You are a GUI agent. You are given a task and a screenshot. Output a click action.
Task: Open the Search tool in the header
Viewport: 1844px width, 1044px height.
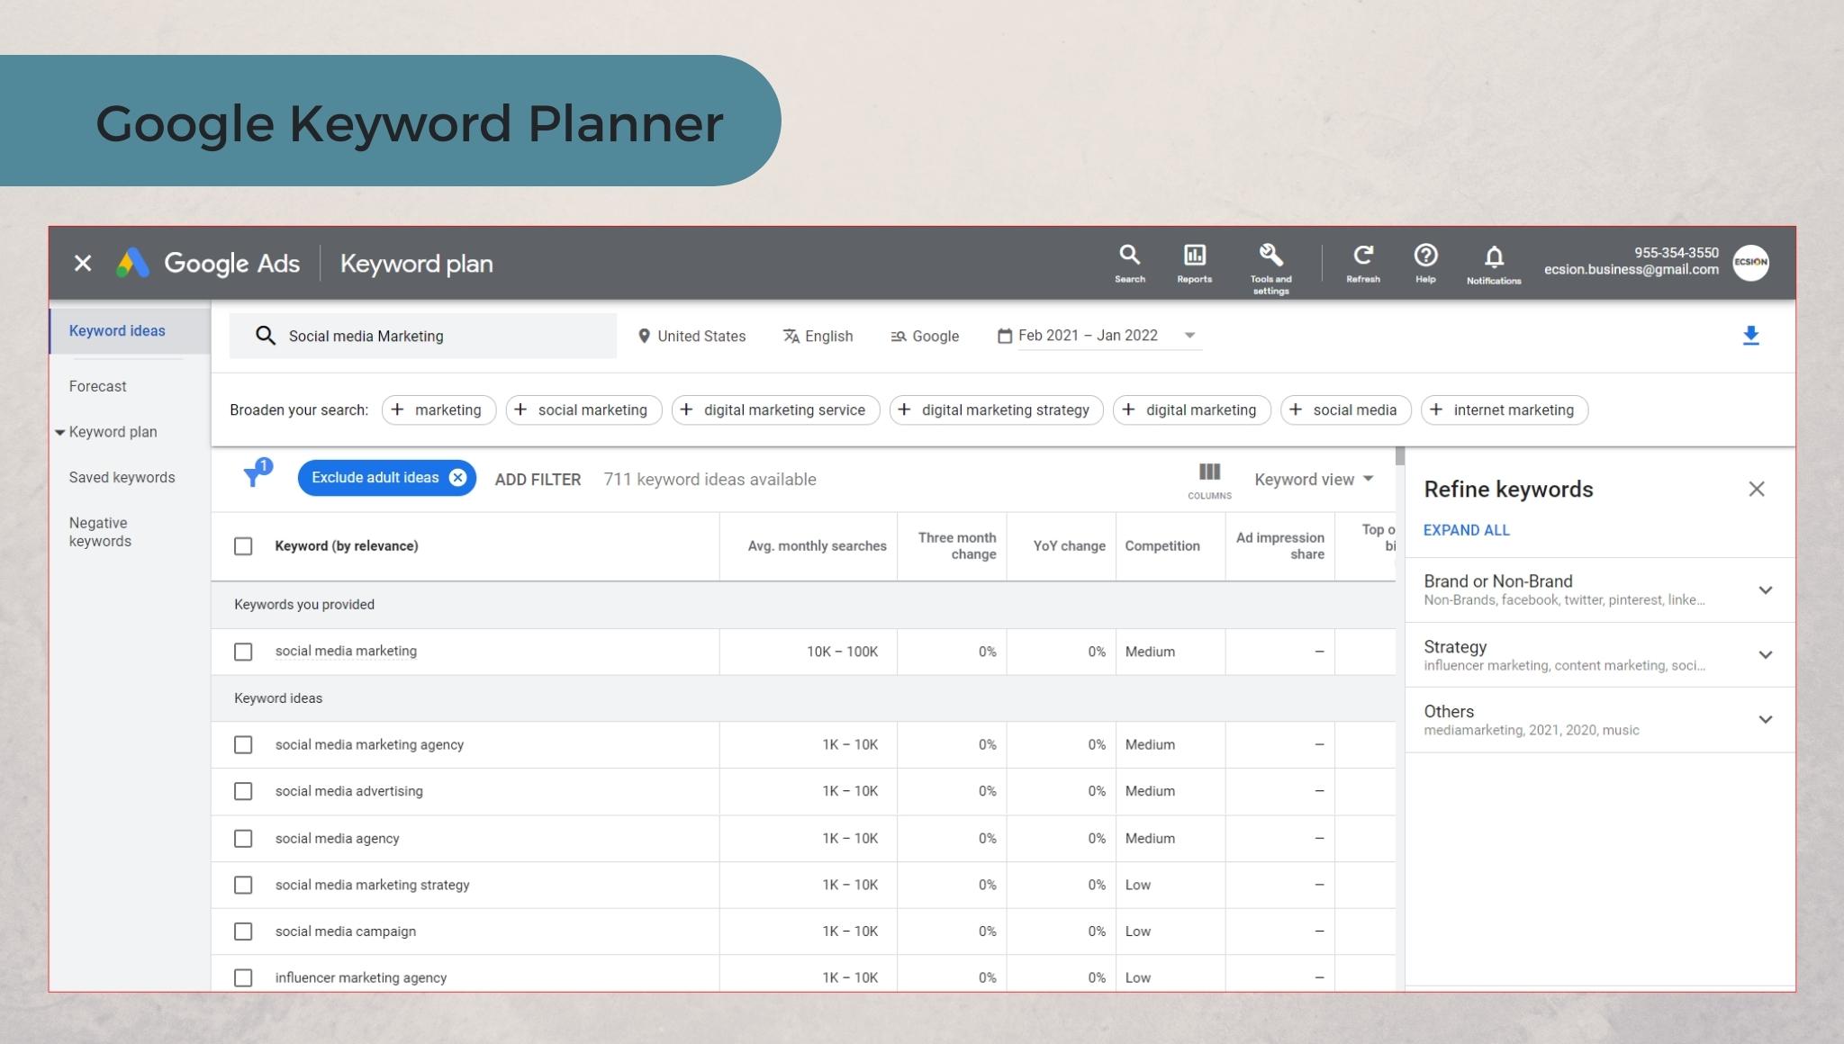[x=1129, y=263]
